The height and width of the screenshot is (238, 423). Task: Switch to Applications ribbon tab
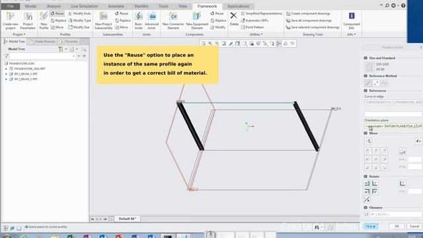click(x=238, y=6)
